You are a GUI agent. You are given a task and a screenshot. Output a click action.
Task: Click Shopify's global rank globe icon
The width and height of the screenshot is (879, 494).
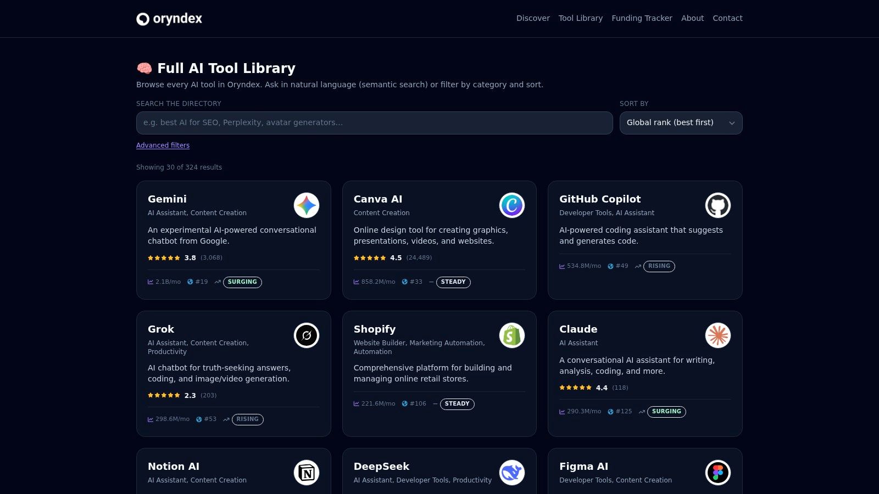click(x=405, y=404)
